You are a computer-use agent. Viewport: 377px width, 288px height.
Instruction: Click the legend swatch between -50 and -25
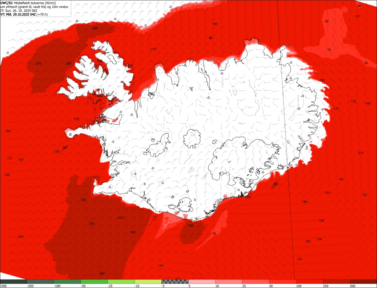94,282
